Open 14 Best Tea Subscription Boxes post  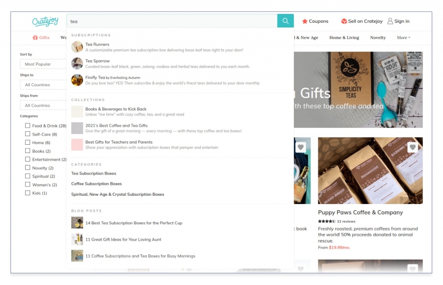pyautogui.click(x=134, y=223)
